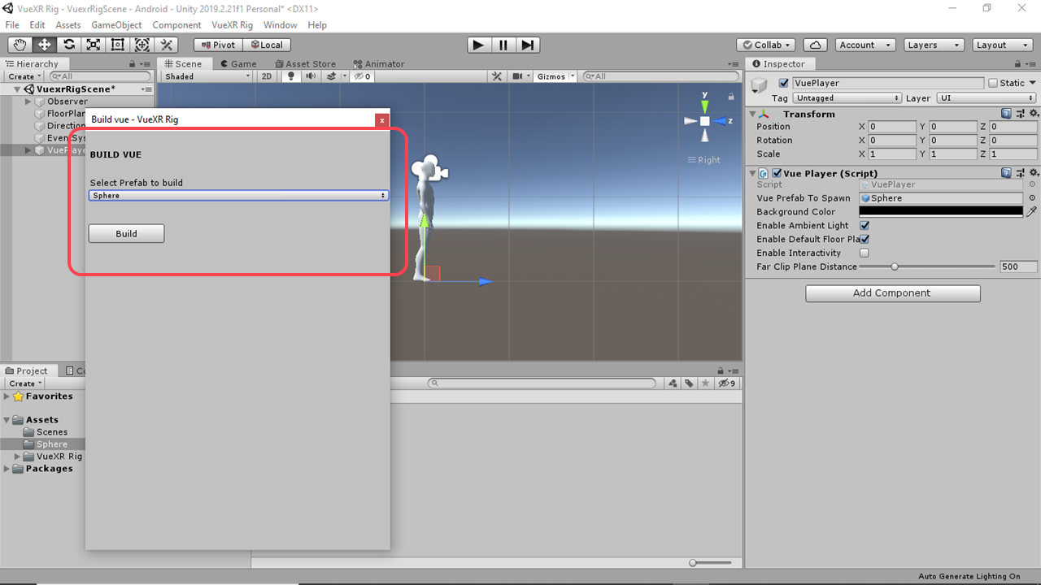Screen dimensions: 1041x585
Task: Open Vue Player script help reference
Action: (1007, 173)
